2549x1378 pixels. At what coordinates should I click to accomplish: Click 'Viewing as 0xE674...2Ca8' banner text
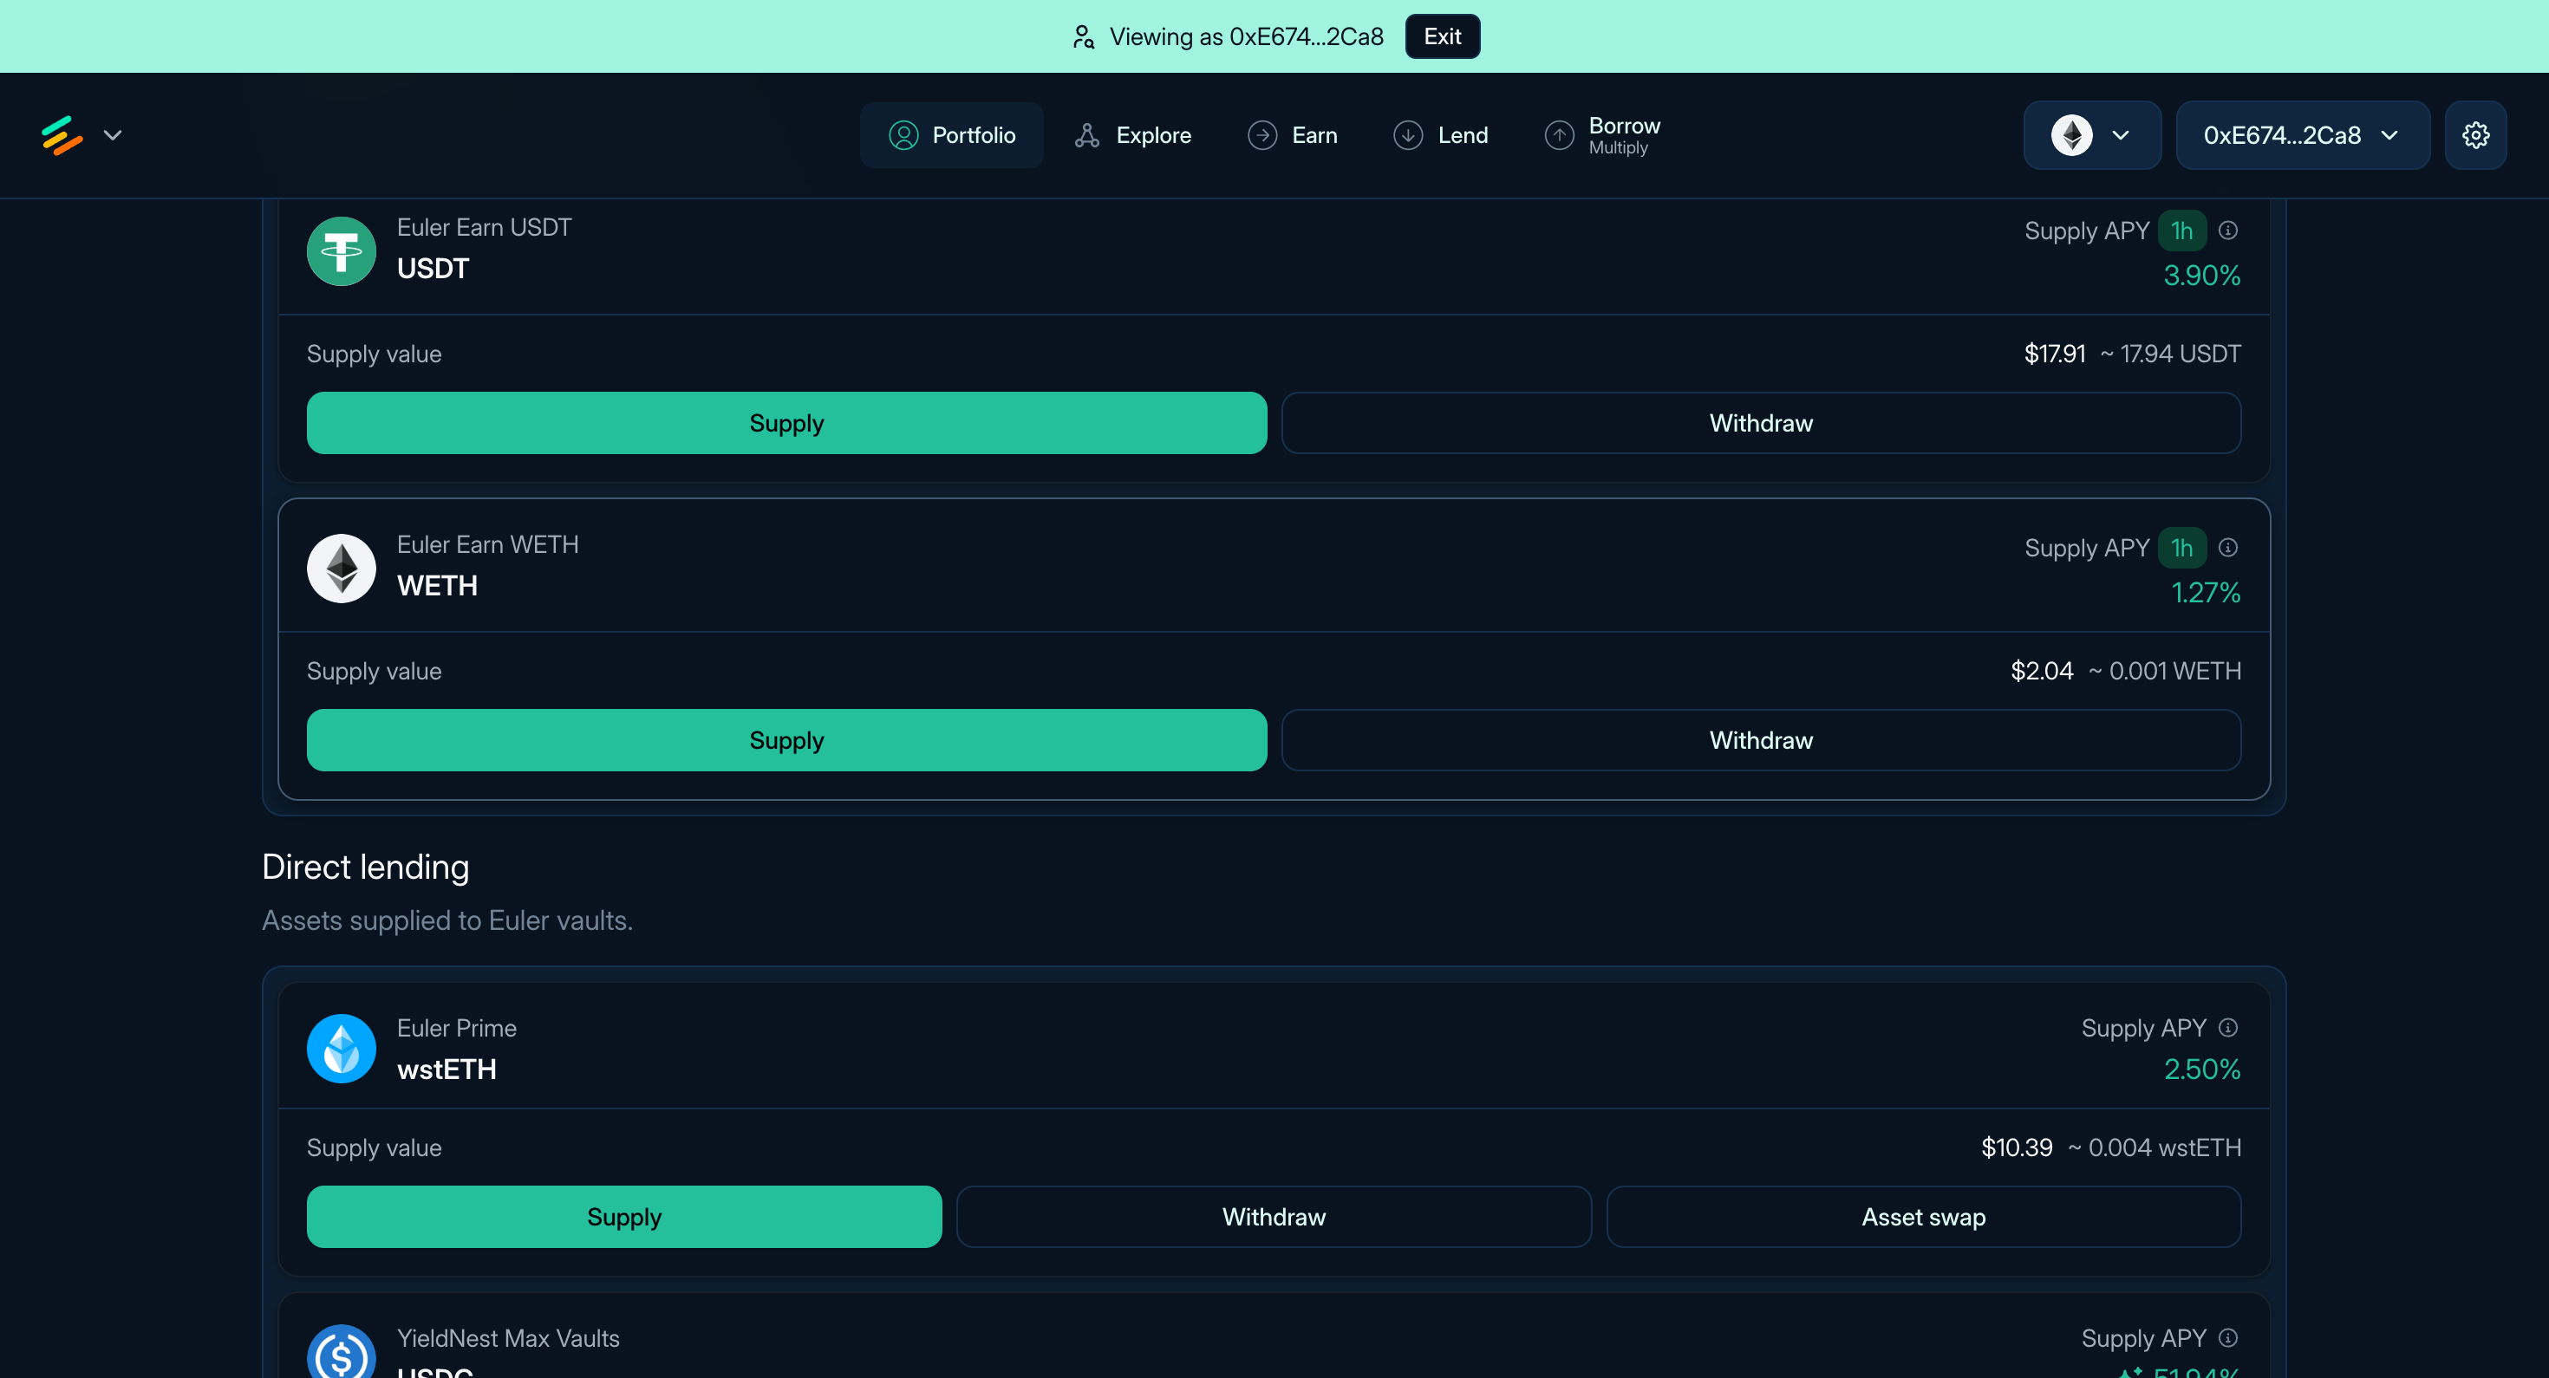point(1246,36)
